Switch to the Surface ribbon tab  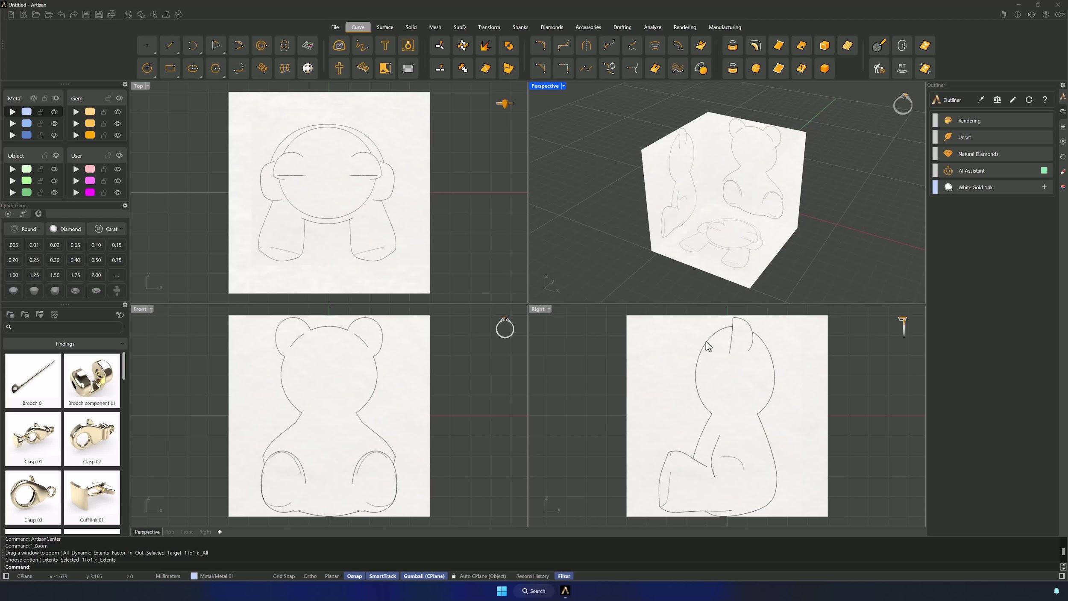coord(385,27)
